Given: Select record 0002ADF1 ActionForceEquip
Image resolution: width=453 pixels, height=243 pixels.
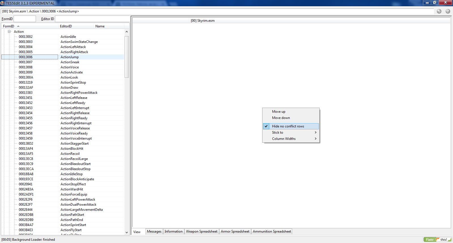Looking at the screenshot, I should click(63, 194).
